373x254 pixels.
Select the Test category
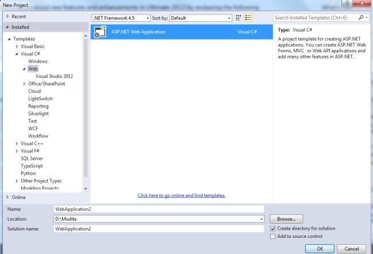click(33, 121)
